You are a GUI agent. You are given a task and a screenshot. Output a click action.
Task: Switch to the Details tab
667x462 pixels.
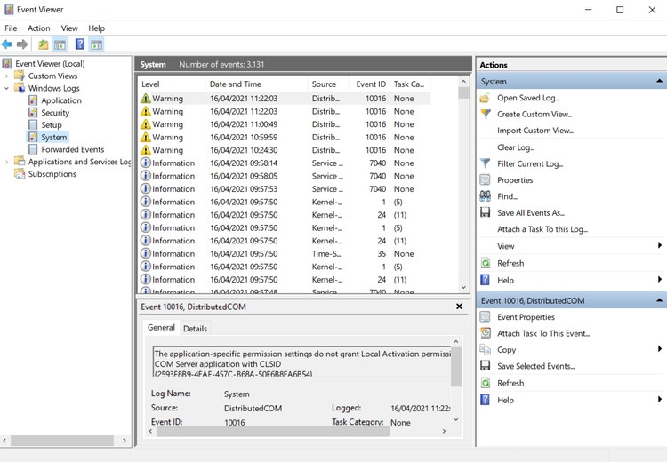(x=195, y=329)
